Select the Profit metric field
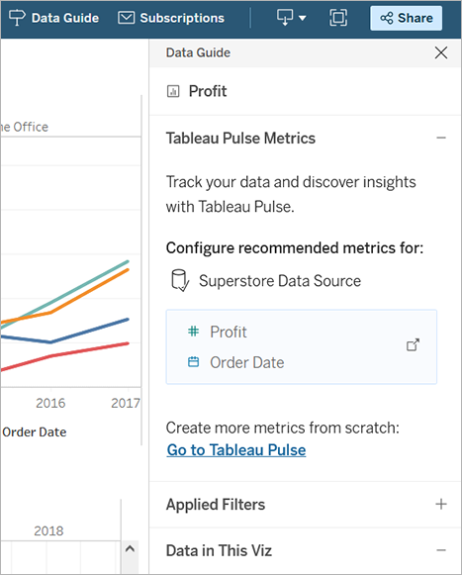This screenshot has height=575, width=462. pyautogui.click(x=229, y=332)
